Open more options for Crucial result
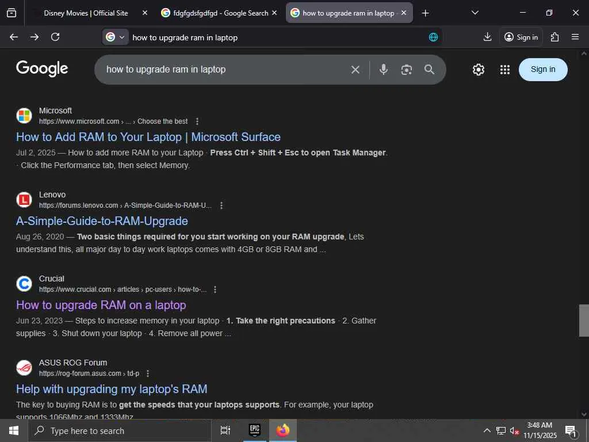Image resolution: width=589 pixels, height=442 pixels. point(215,289)
